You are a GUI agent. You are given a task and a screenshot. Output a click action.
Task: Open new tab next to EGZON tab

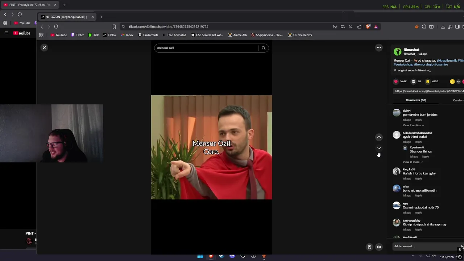click(x=101, y=17)
